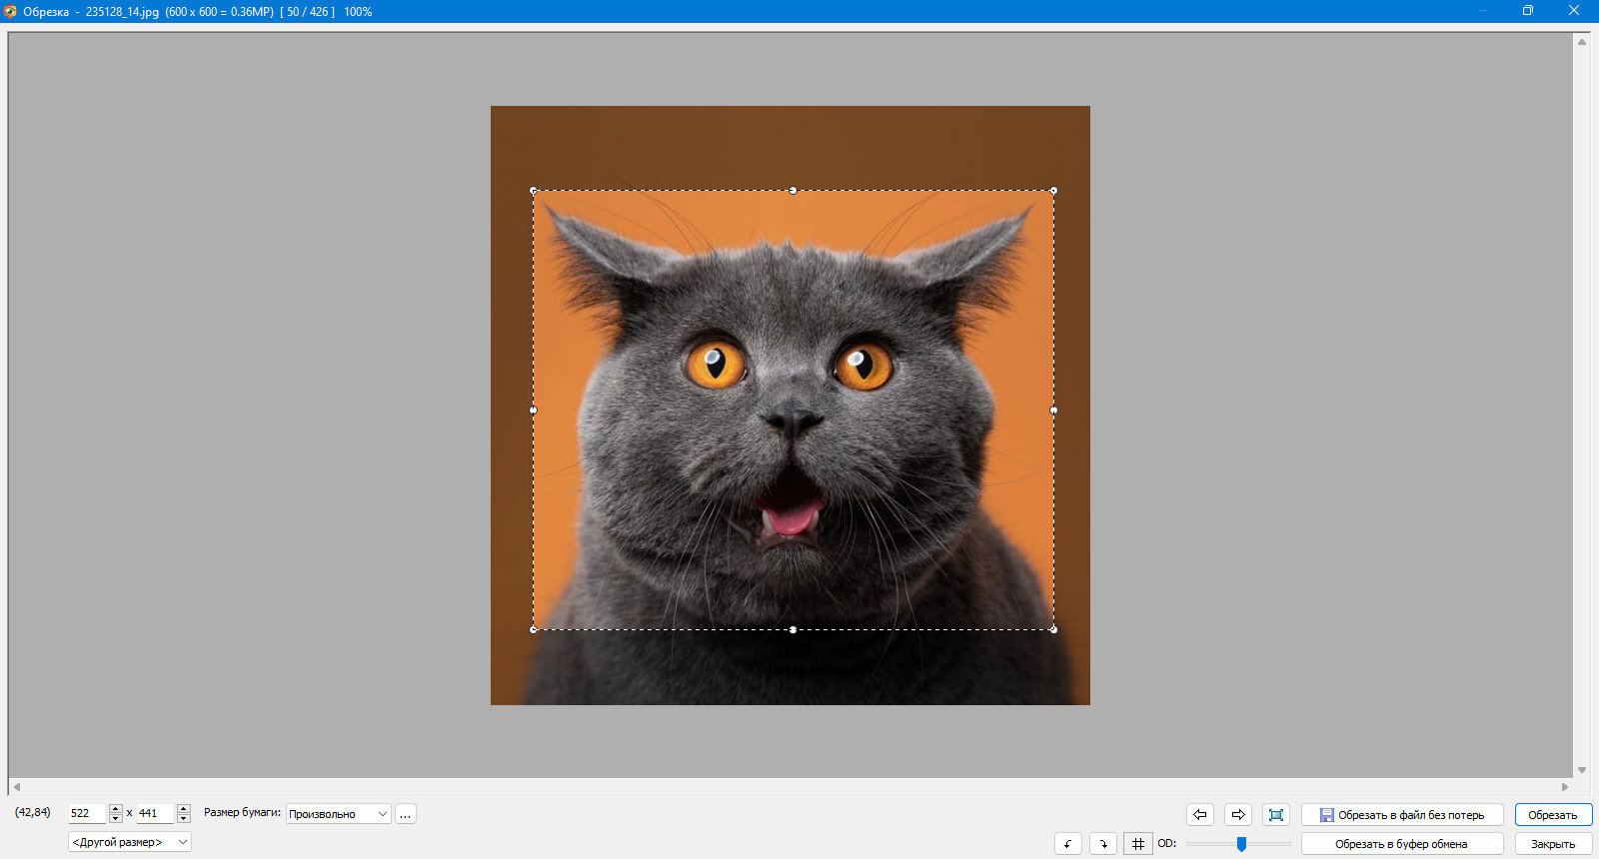
Task: Click the 'Размер бумаги:' label
Action: (x=242, y=812)
